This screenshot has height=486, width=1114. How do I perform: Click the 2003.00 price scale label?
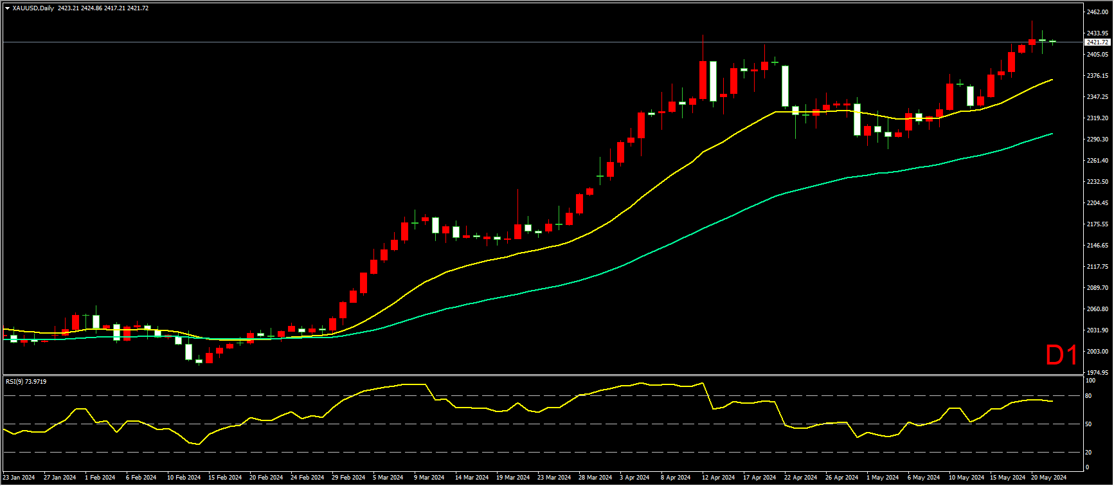coord(1097,352)
